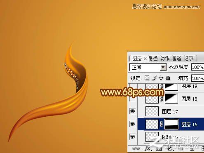The image size is (204, 153).
Task: Click the lock position move icon
Action: 161,78
